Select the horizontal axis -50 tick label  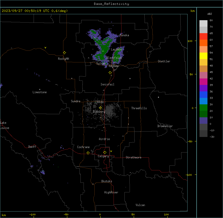66,214
